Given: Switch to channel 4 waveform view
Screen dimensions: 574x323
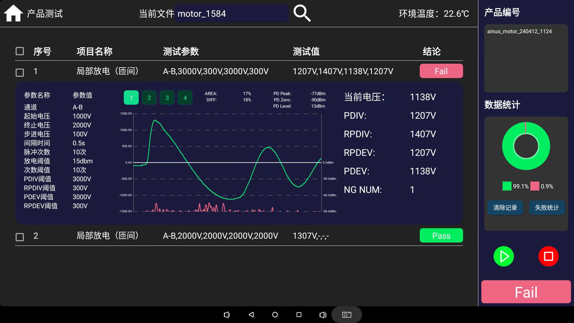Looking at the screenshot, I should [185, 97].
